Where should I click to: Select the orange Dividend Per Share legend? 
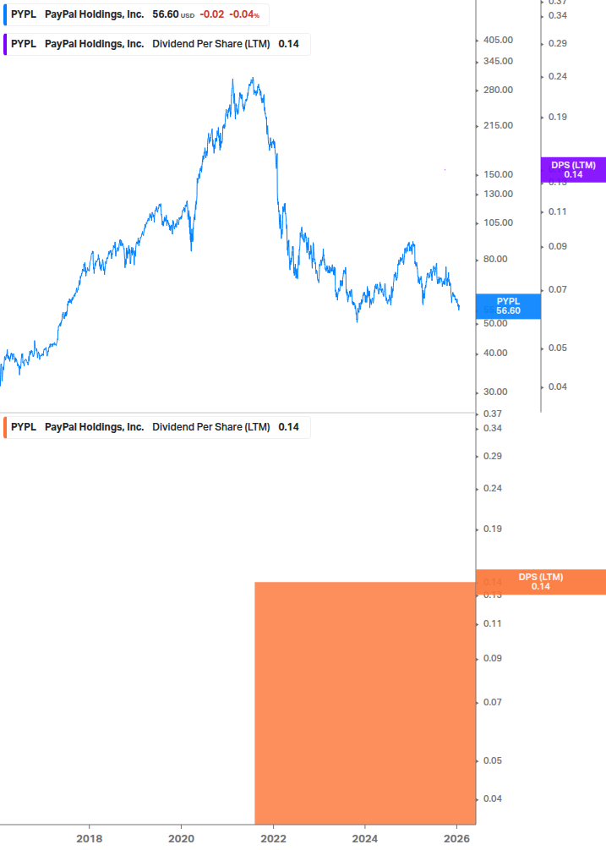pyautogui.click(x=157, y=427)
